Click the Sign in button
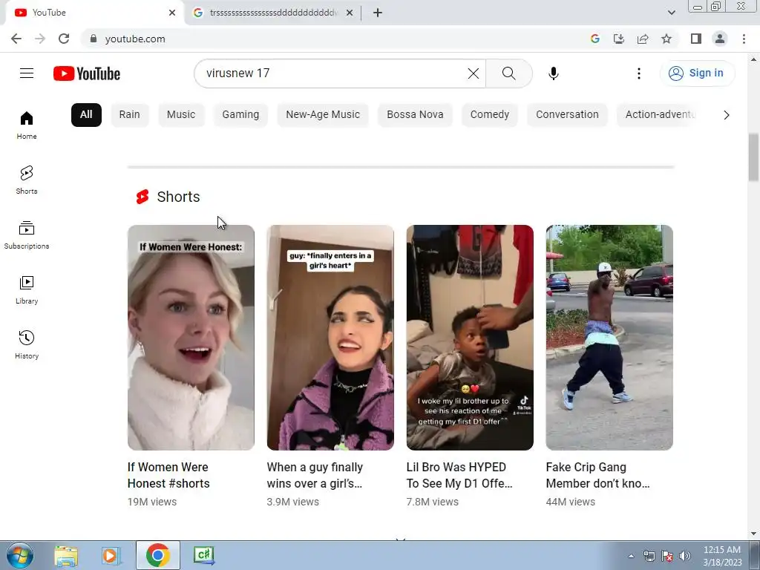Image resolution: width=760 pixels, height=570 pixels. pyautogui.click(x=697, y=73)
